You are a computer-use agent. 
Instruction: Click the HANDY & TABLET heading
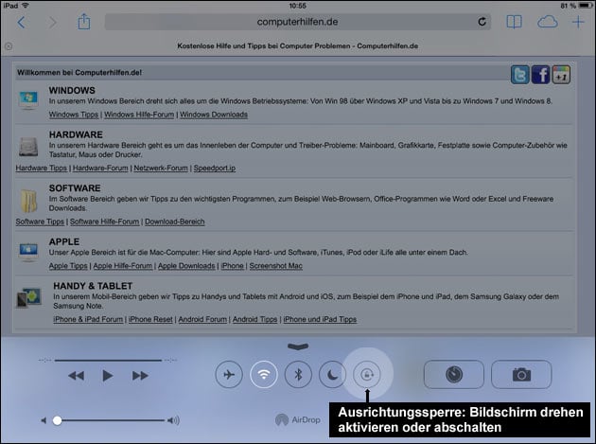coord(93,286)
